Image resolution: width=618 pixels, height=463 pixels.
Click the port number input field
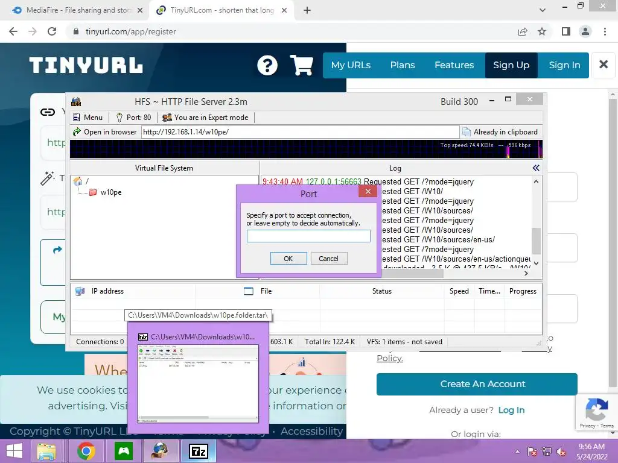pos(308,236)
